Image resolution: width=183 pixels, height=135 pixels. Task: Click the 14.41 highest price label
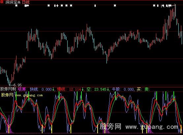[166, 6]
